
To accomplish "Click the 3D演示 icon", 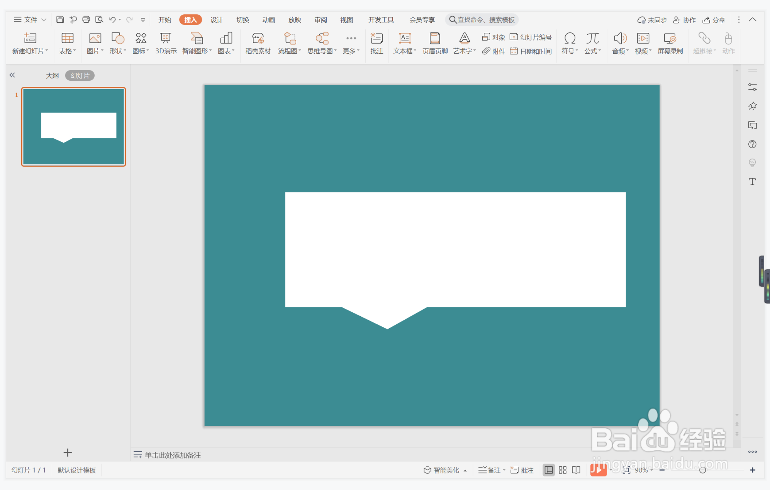I will tap(166, 43).
